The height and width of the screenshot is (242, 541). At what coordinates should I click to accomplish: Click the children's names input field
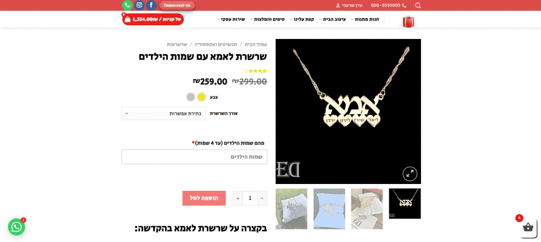[194, 157]
